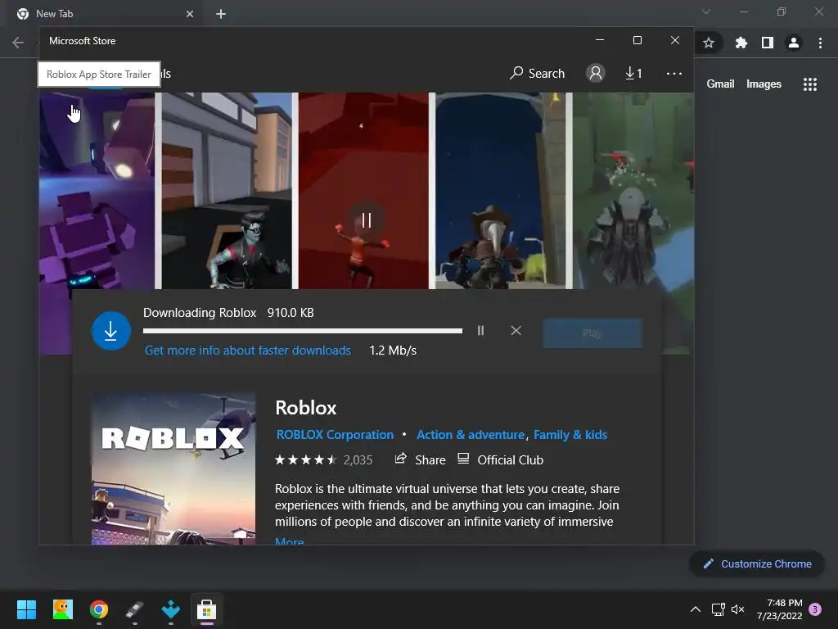Click the Customize Chrome button
The height and width of the screenshot is (629, 838).
(x=757, y=563)
